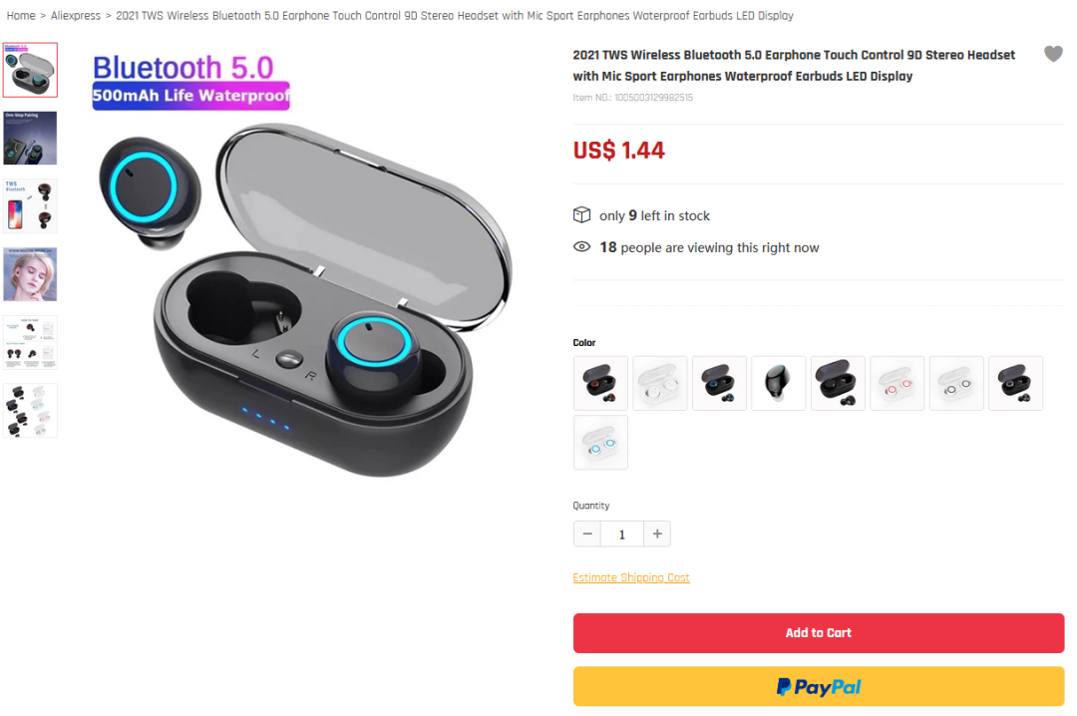Viewport: 1077px width, 716px height.
Task: Open Aliexpress breadcrumb link
Action: [76, 15]
